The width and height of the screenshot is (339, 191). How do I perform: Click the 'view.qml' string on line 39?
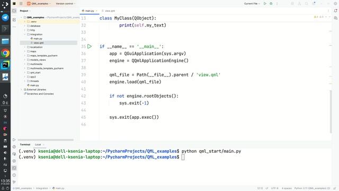tap(208, 75)
